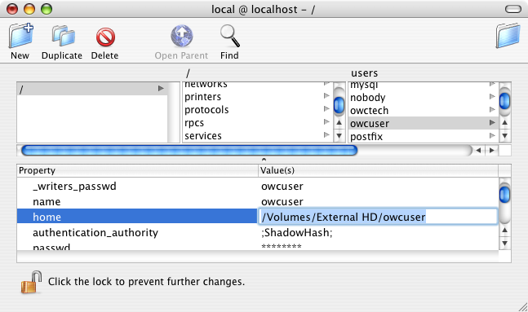Click the property table scroll down arrow

point(504,244)
